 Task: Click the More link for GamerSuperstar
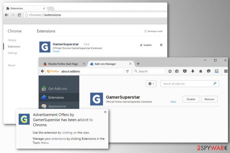pos(173,102)
